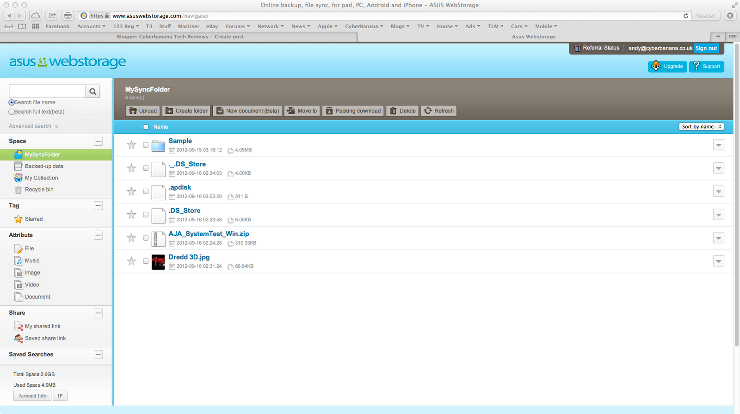The height and width of the screenshot is (414, 740).
Task: Switch to the Blogger Create post tab
Action: (180, 37)
